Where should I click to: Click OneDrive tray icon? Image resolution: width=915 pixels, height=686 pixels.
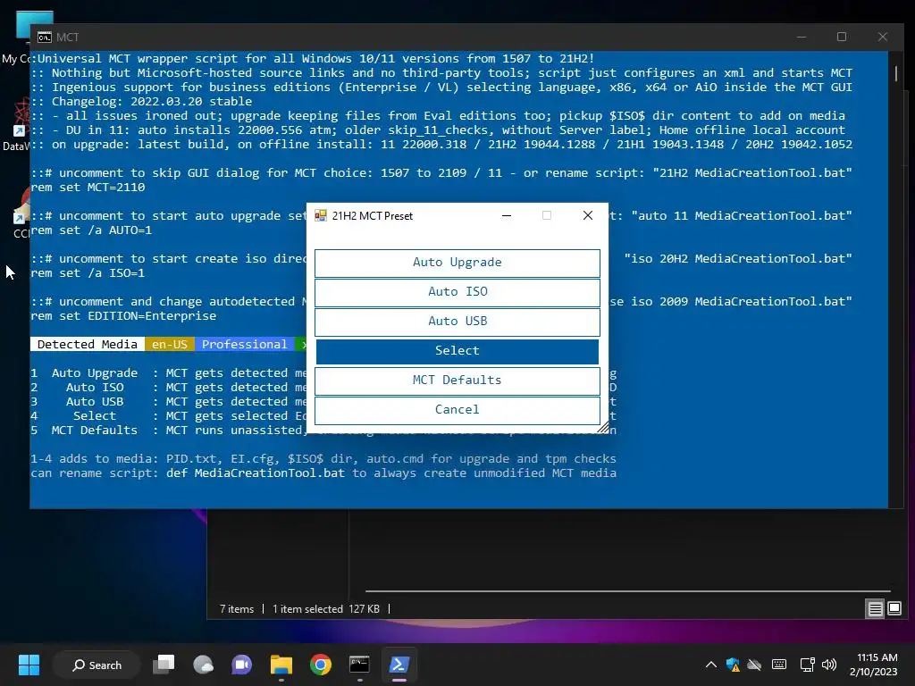pos(754,665)
